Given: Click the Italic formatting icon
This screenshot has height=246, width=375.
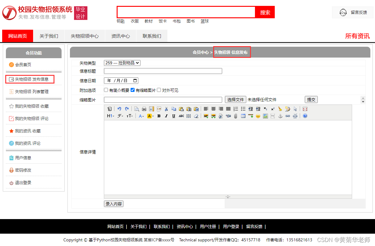Looking at the screenshot, I should click(x=166, y=115).
